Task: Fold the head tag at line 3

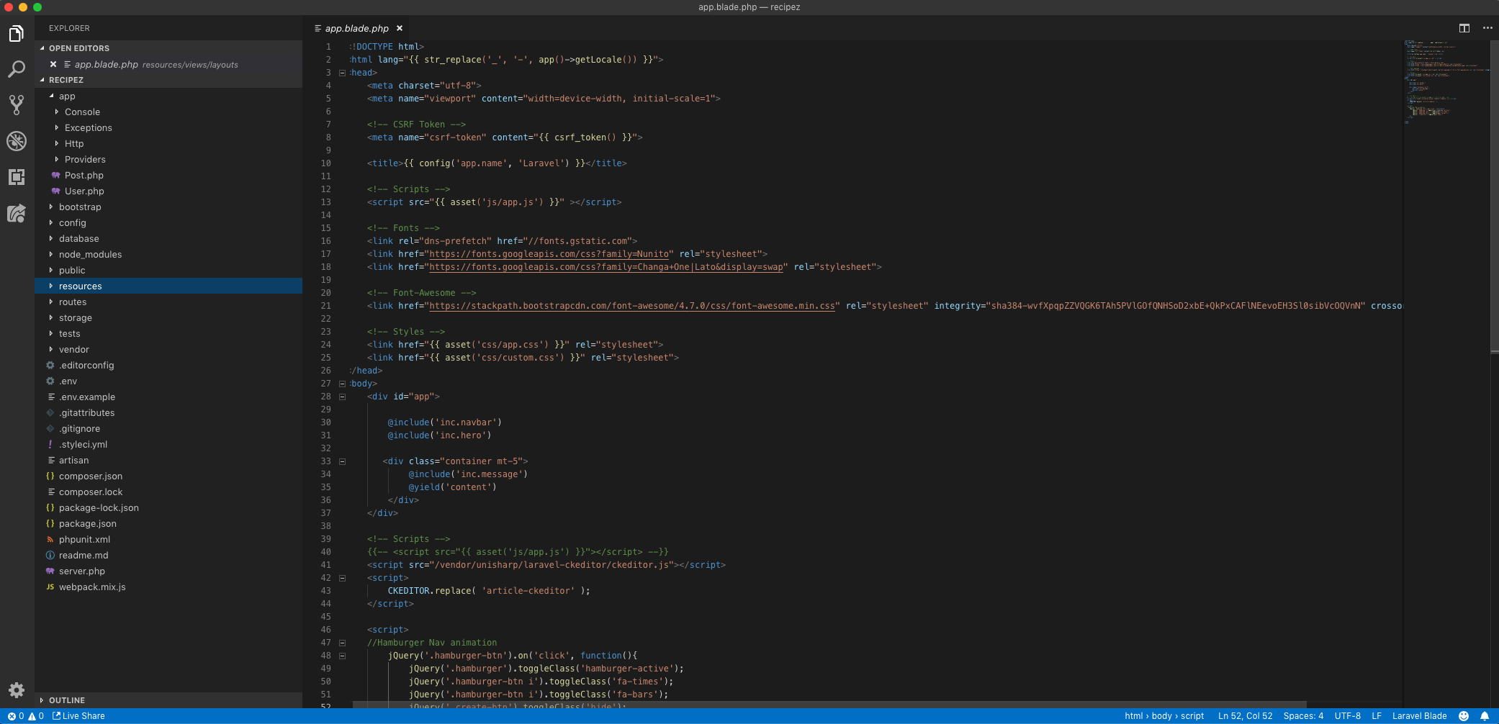Action: 343,73
